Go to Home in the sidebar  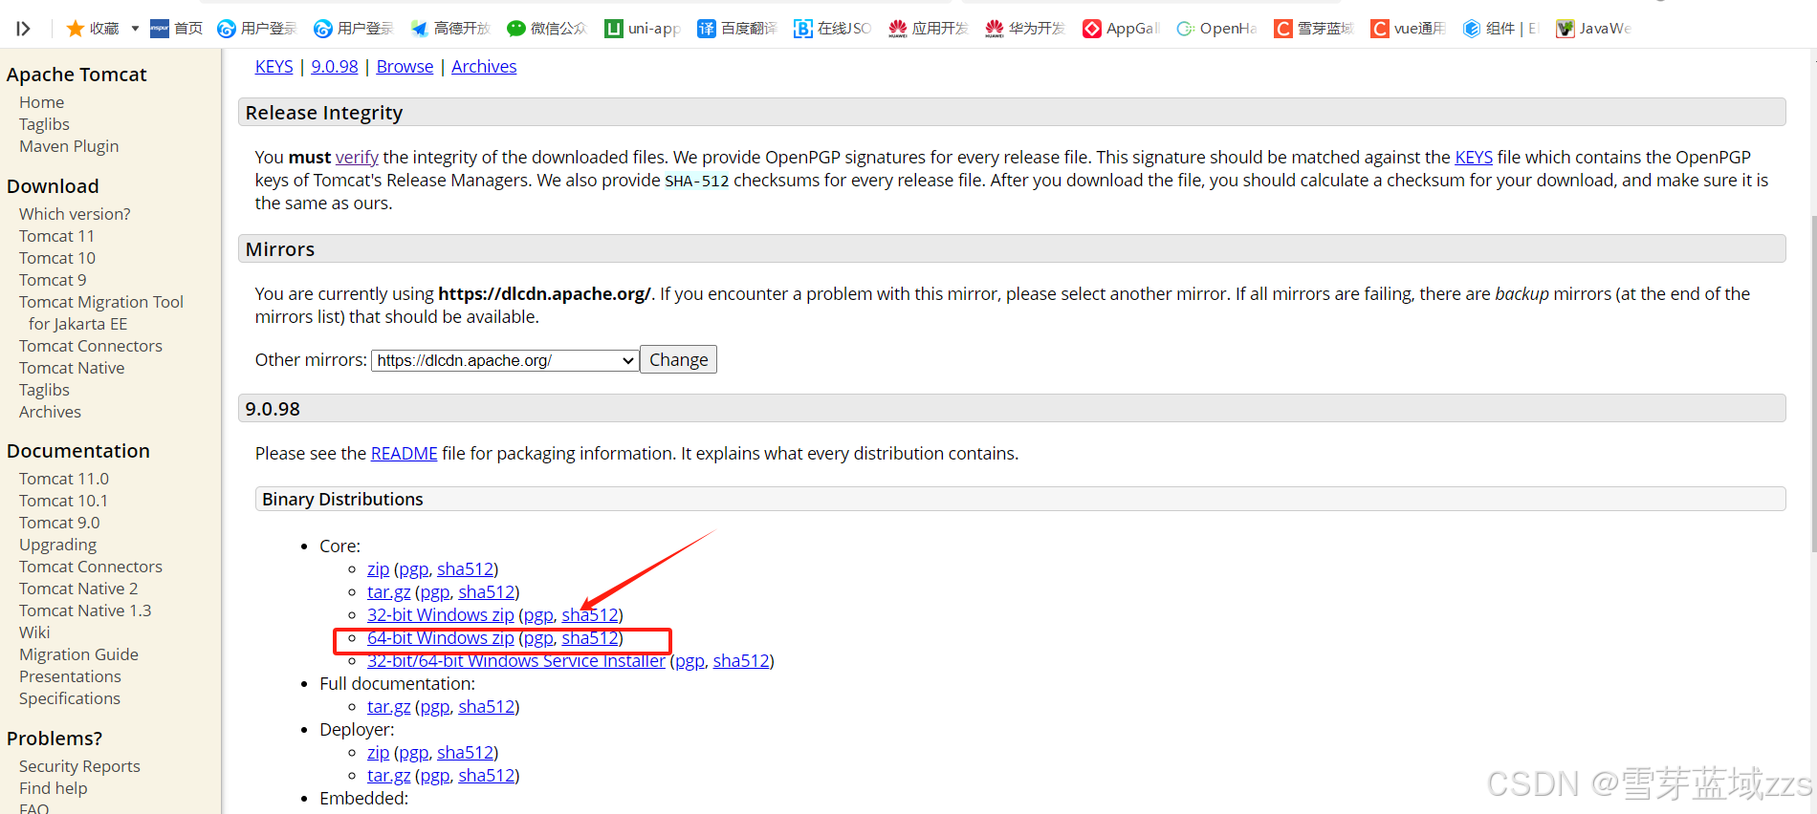click(42, 102)
